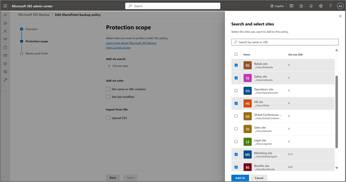This screenshot has height=182, width=346.
Task: Click the site list scroll down arrow
Action: pos(337,168)
